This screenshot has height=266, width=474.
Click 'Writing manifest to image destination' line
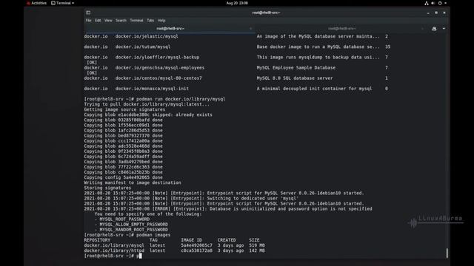tap(133, 183)
